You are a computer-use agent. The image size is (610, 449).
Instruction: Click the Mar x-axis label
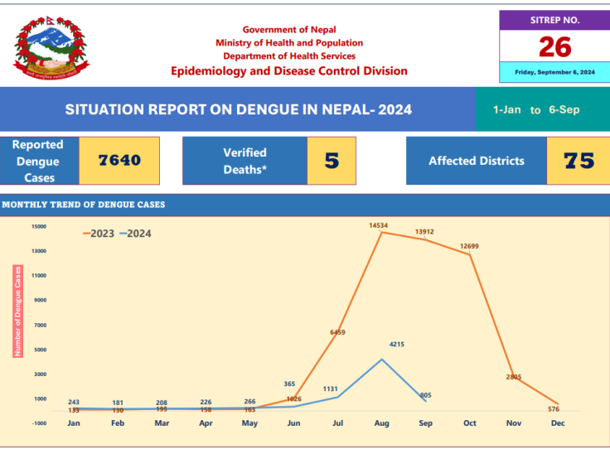pyautogui.click(x=162, y=423)
